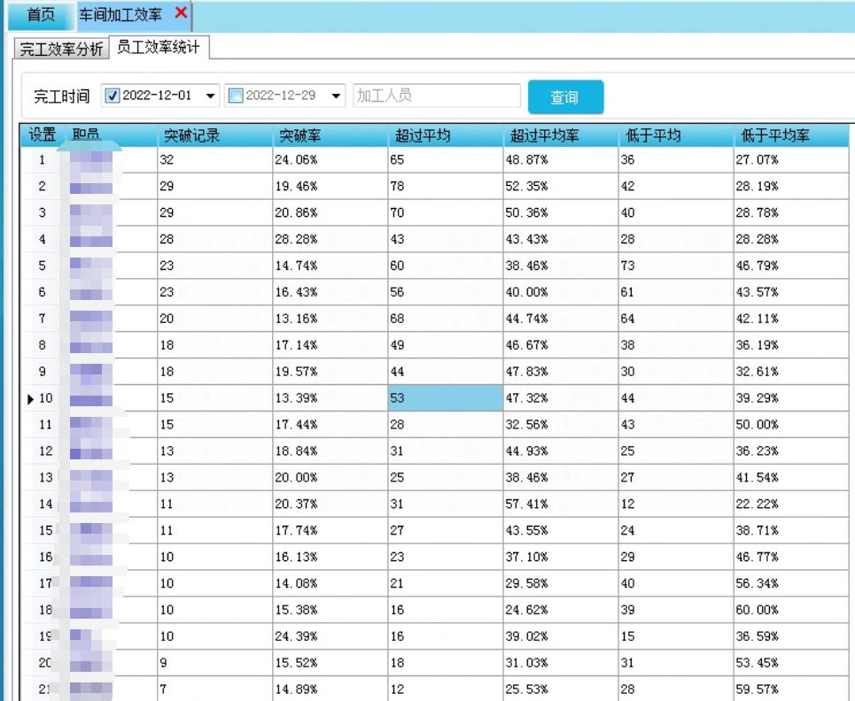Select cell 60.00% in row 18

(x=790, y=611)
